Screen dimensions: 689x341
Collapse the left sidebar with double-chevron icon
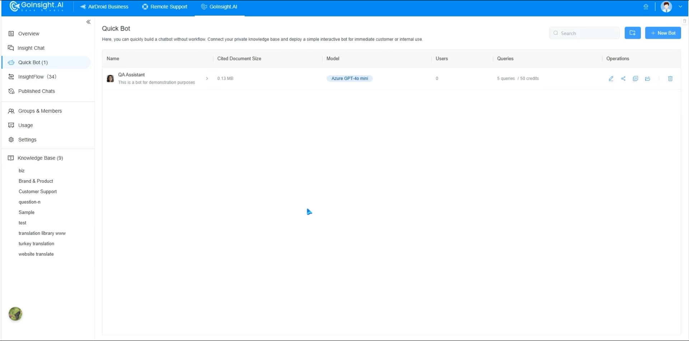[88, 22]
